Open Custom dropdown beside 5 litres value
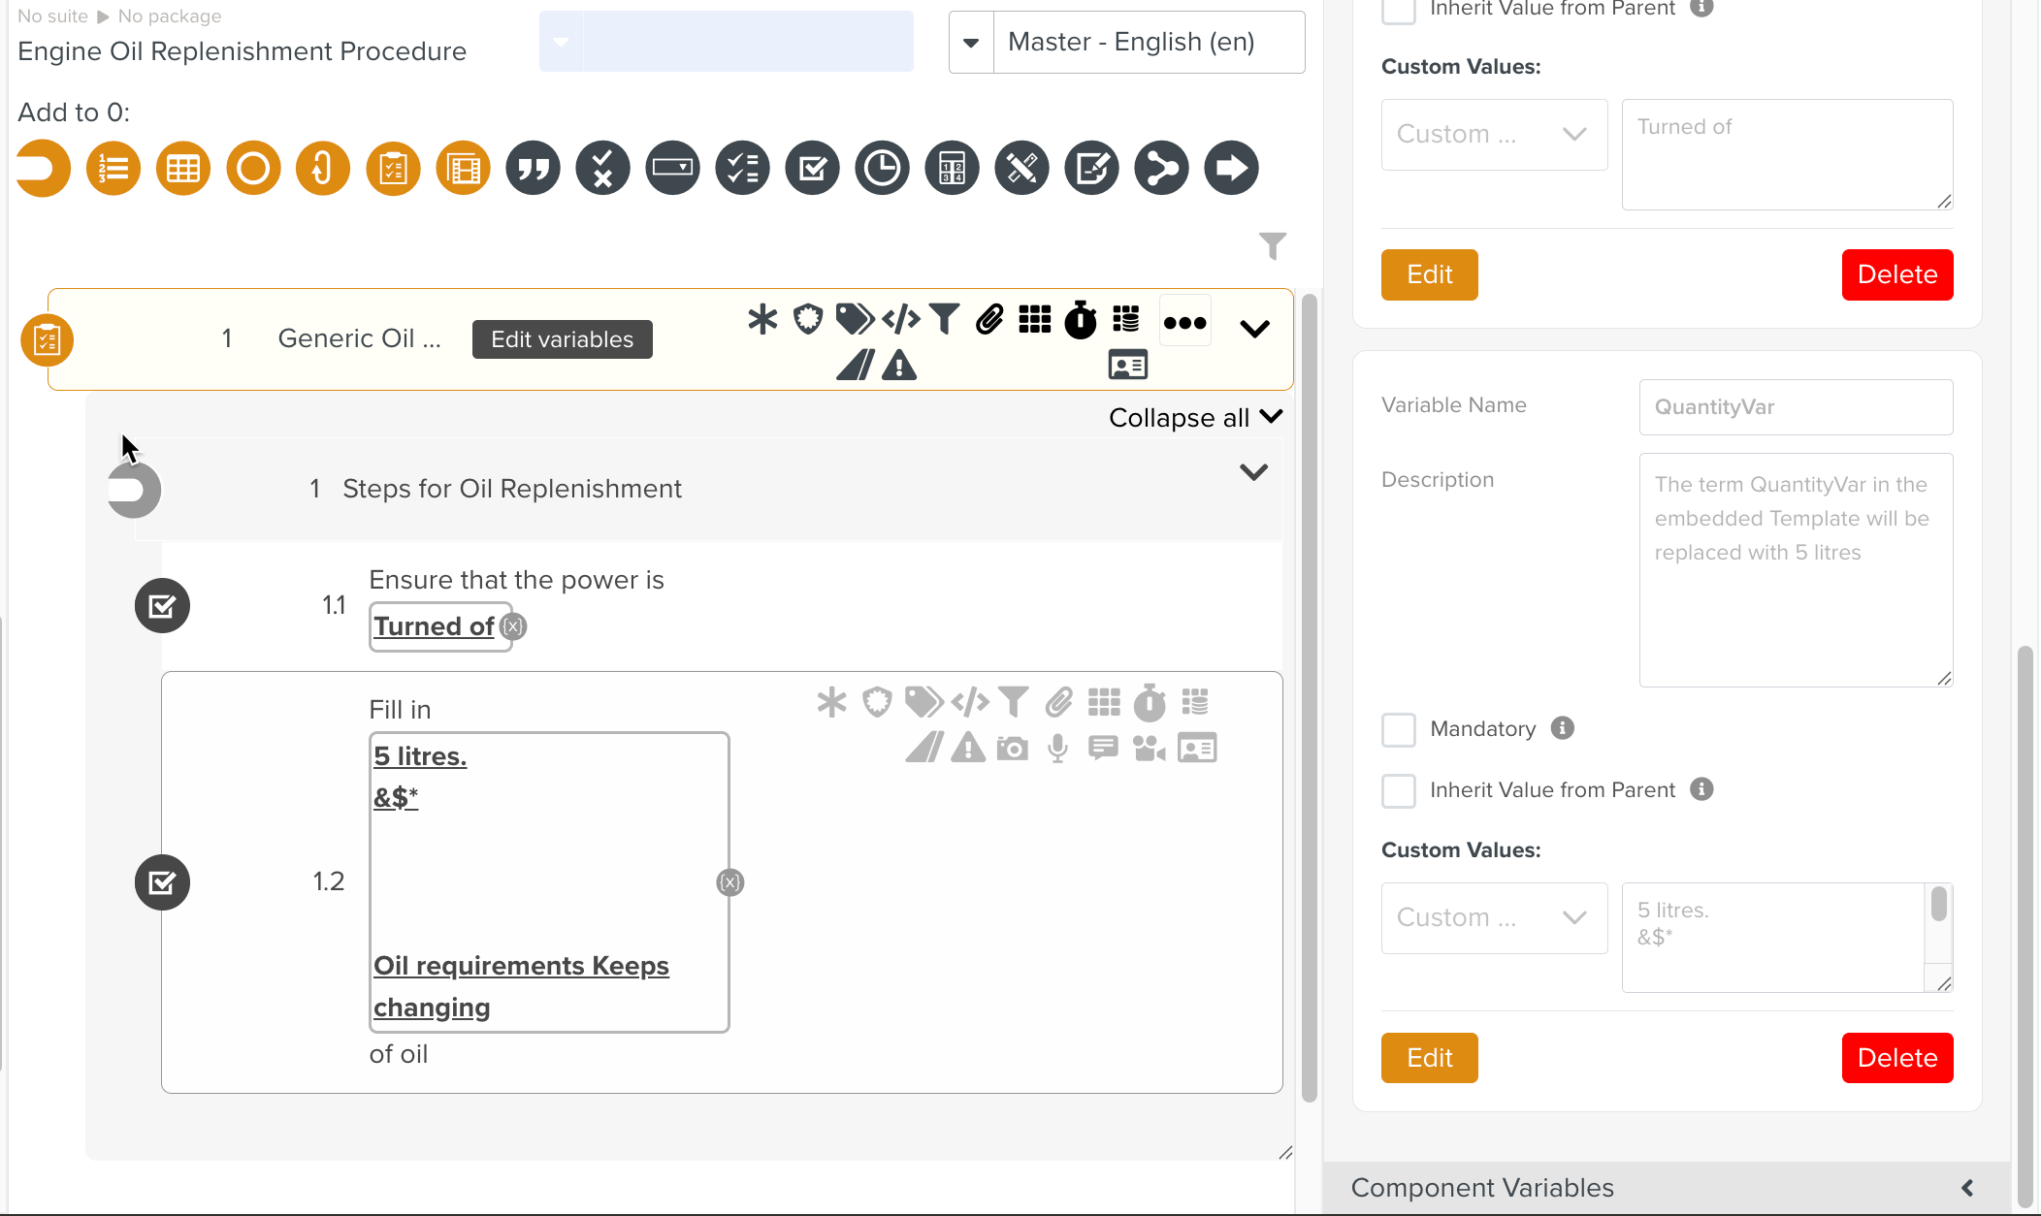 click(x=1494, y=917)
